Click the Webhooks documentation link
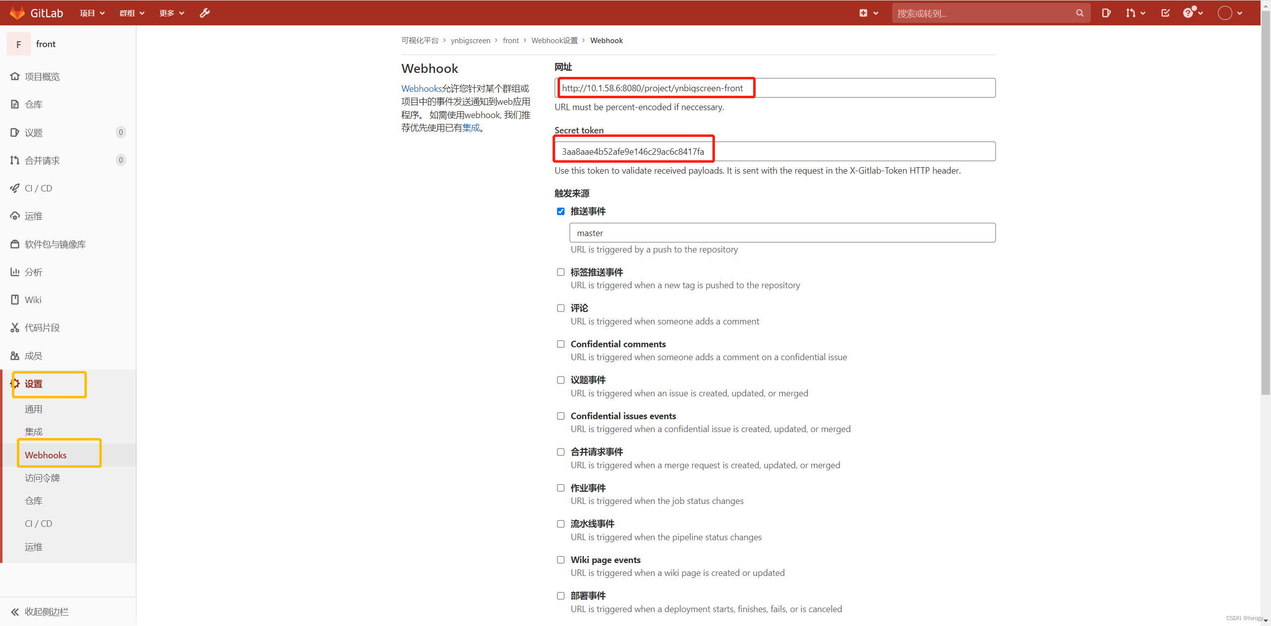1271x626 pixels. coord(421,88)
